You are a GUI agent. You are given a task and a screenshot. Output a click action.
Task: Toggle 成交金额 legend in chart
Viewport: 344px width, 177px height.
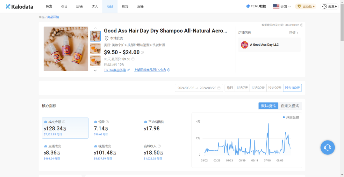[291, 117]
